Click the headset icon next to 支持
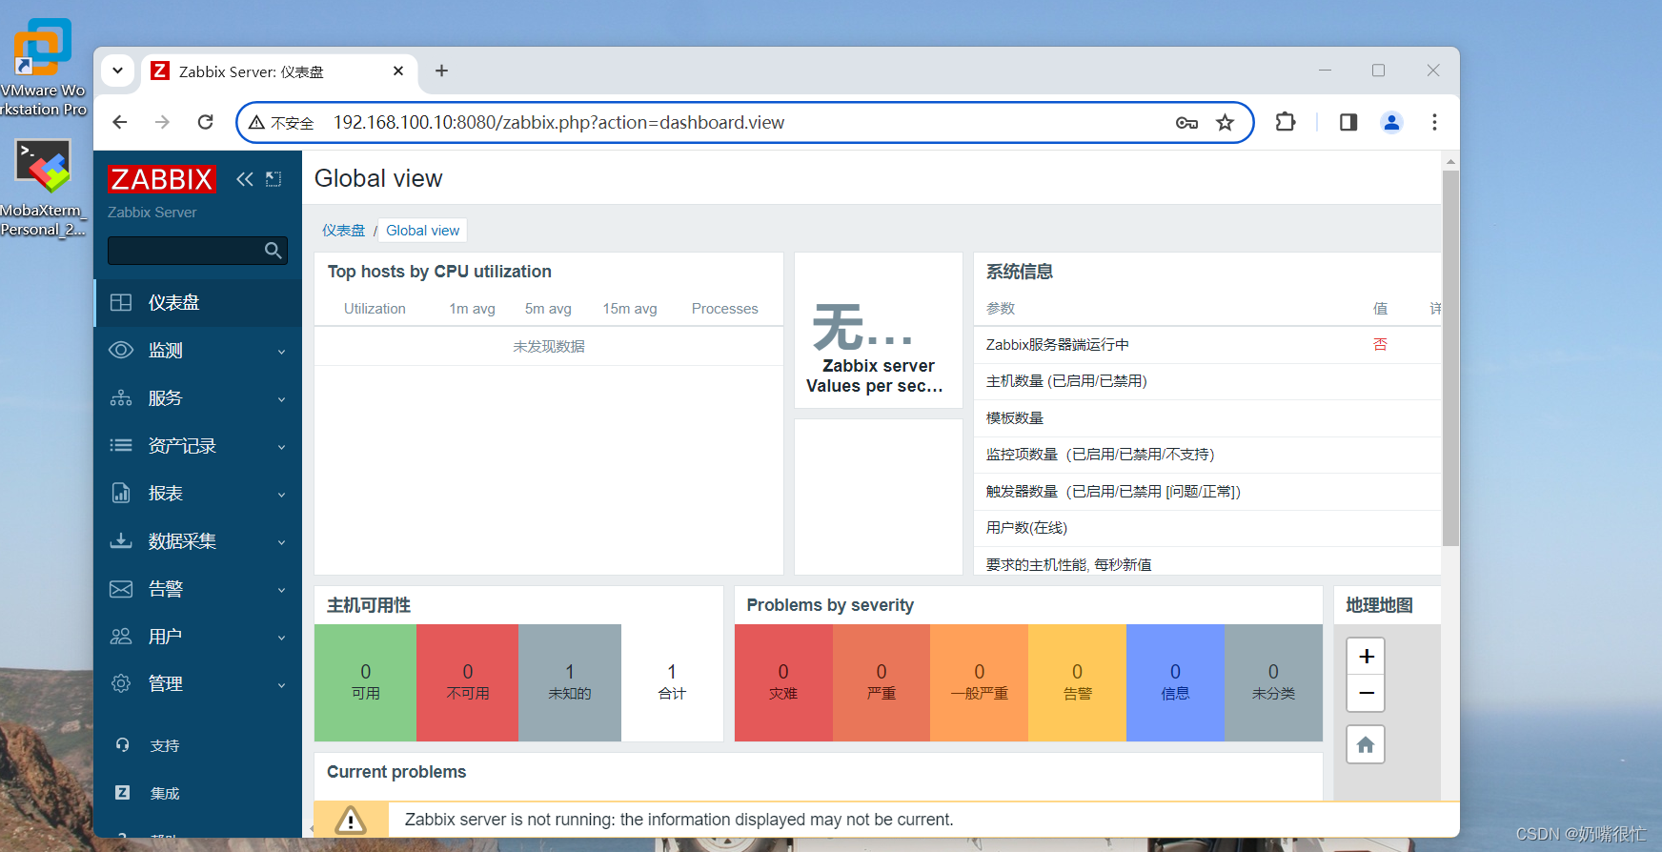The image size is (1662, 852). [122, 745]
